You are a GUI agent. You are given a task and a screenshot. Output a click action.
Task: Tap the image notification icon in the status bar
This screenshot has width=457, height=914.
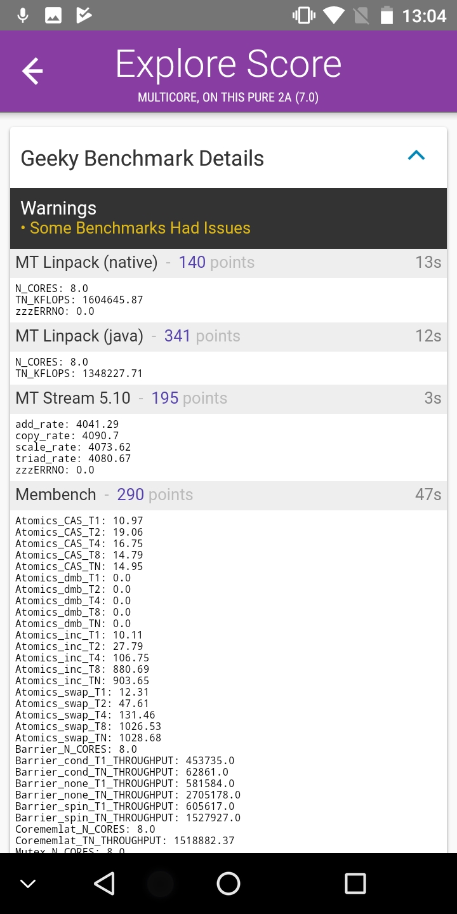[53, 16]
